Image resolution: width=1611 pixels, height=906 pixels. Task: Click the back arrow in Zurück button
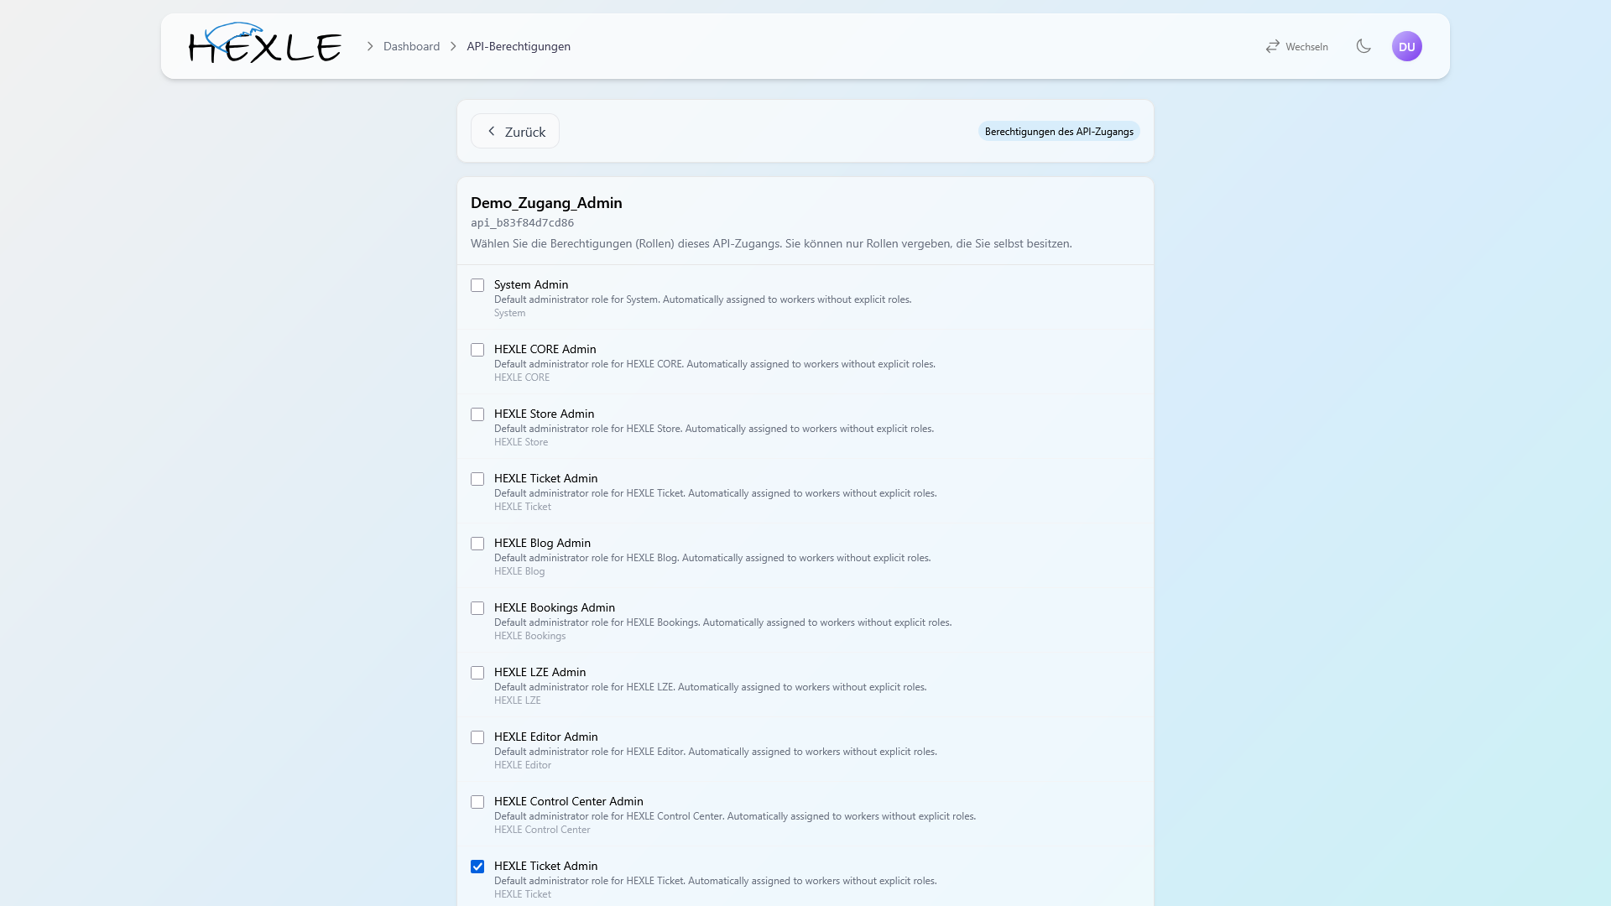click(492, 131)
